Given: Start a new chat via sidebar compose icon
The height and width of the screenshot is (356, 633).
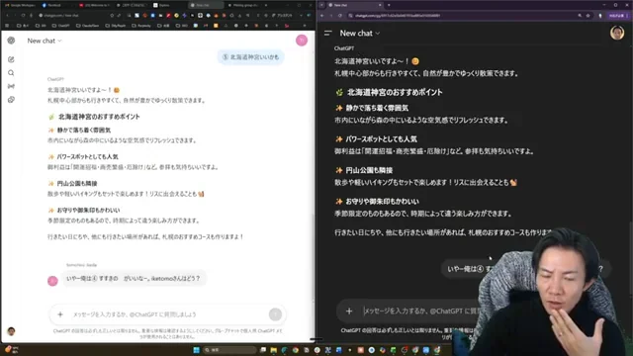Looking at the screenshot, I should (11, 59).
